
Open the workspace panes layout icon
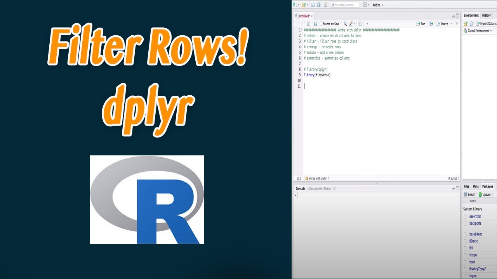(365, 5)
